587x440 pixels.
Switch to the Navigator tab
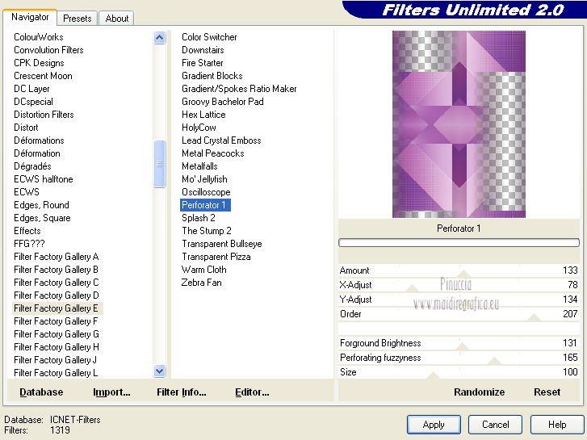click(x=30, y=17)
